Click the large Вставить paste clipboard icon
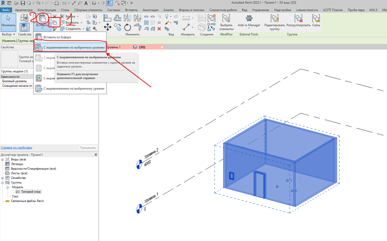387x241 pixels. 42,18
